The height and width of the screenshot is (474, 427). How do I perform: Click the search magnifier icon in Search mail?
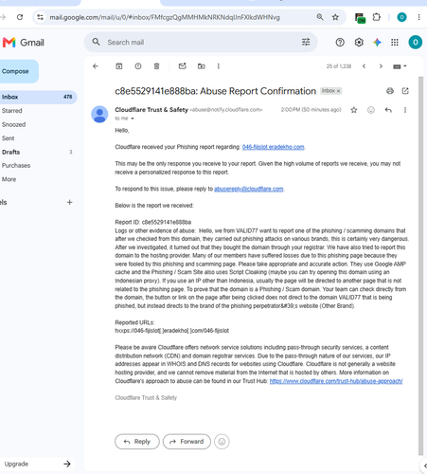coord(96,42)
